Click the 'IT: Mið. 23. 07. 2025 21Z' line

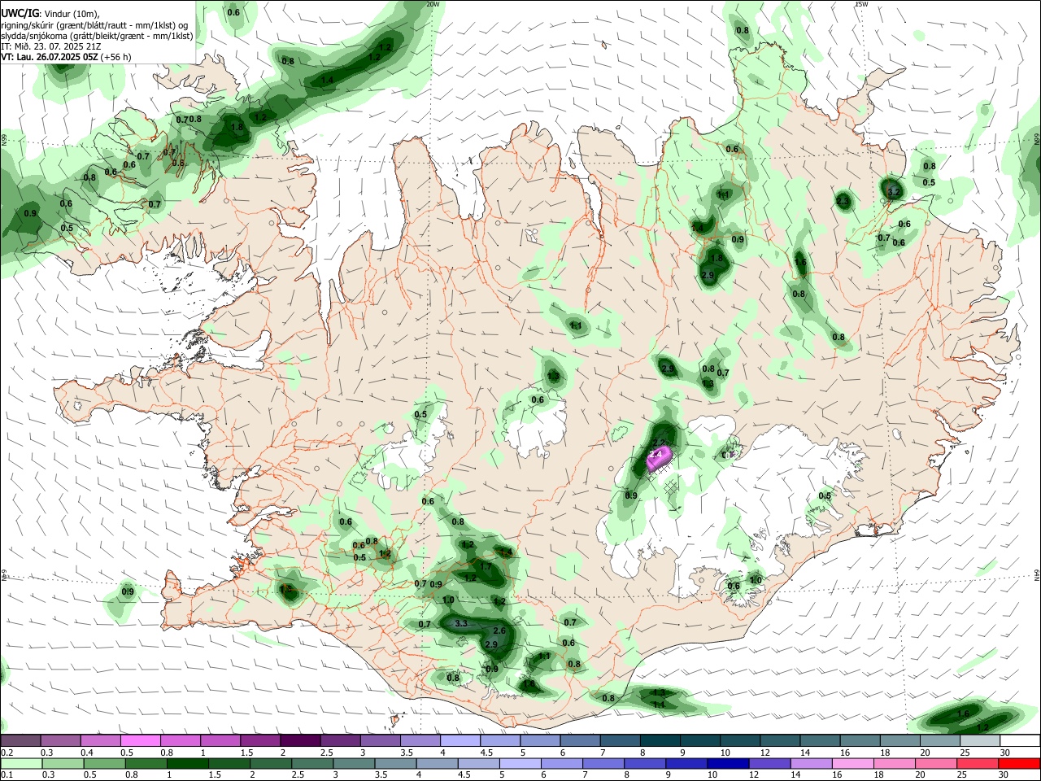[50, 46]
